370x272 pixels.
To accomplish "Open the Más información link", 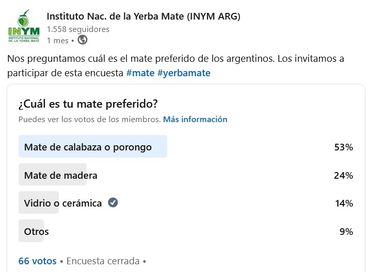I will pos(195,119).
